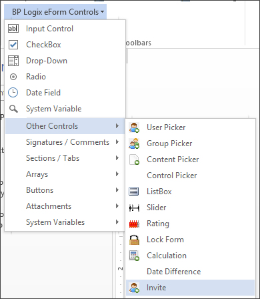Insert a Group Picker control
The width and height of the screenshot is (260, 299).
tap(190, 143)
